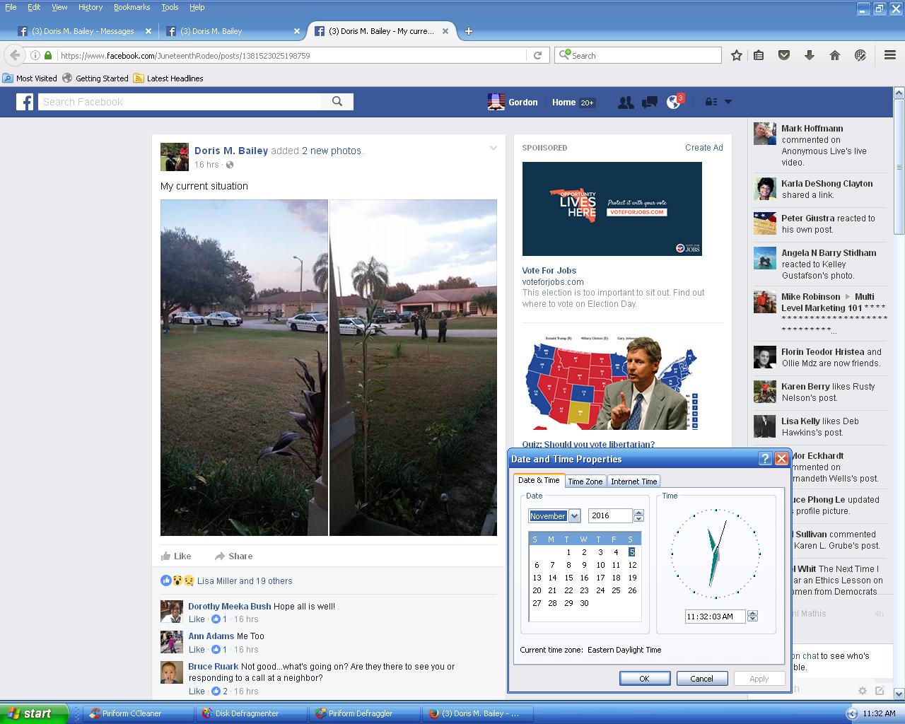905x724 pixels.
Task: Open the notifications globe icon
Action: click(673, 103)
